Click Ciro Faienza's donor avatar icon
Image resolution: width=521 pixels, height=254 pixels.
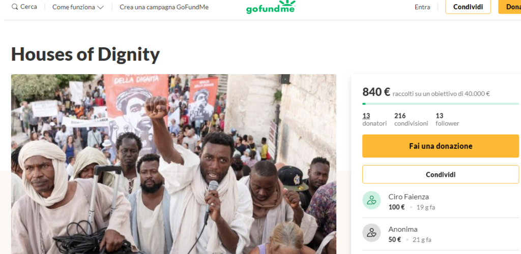[371, 201]
